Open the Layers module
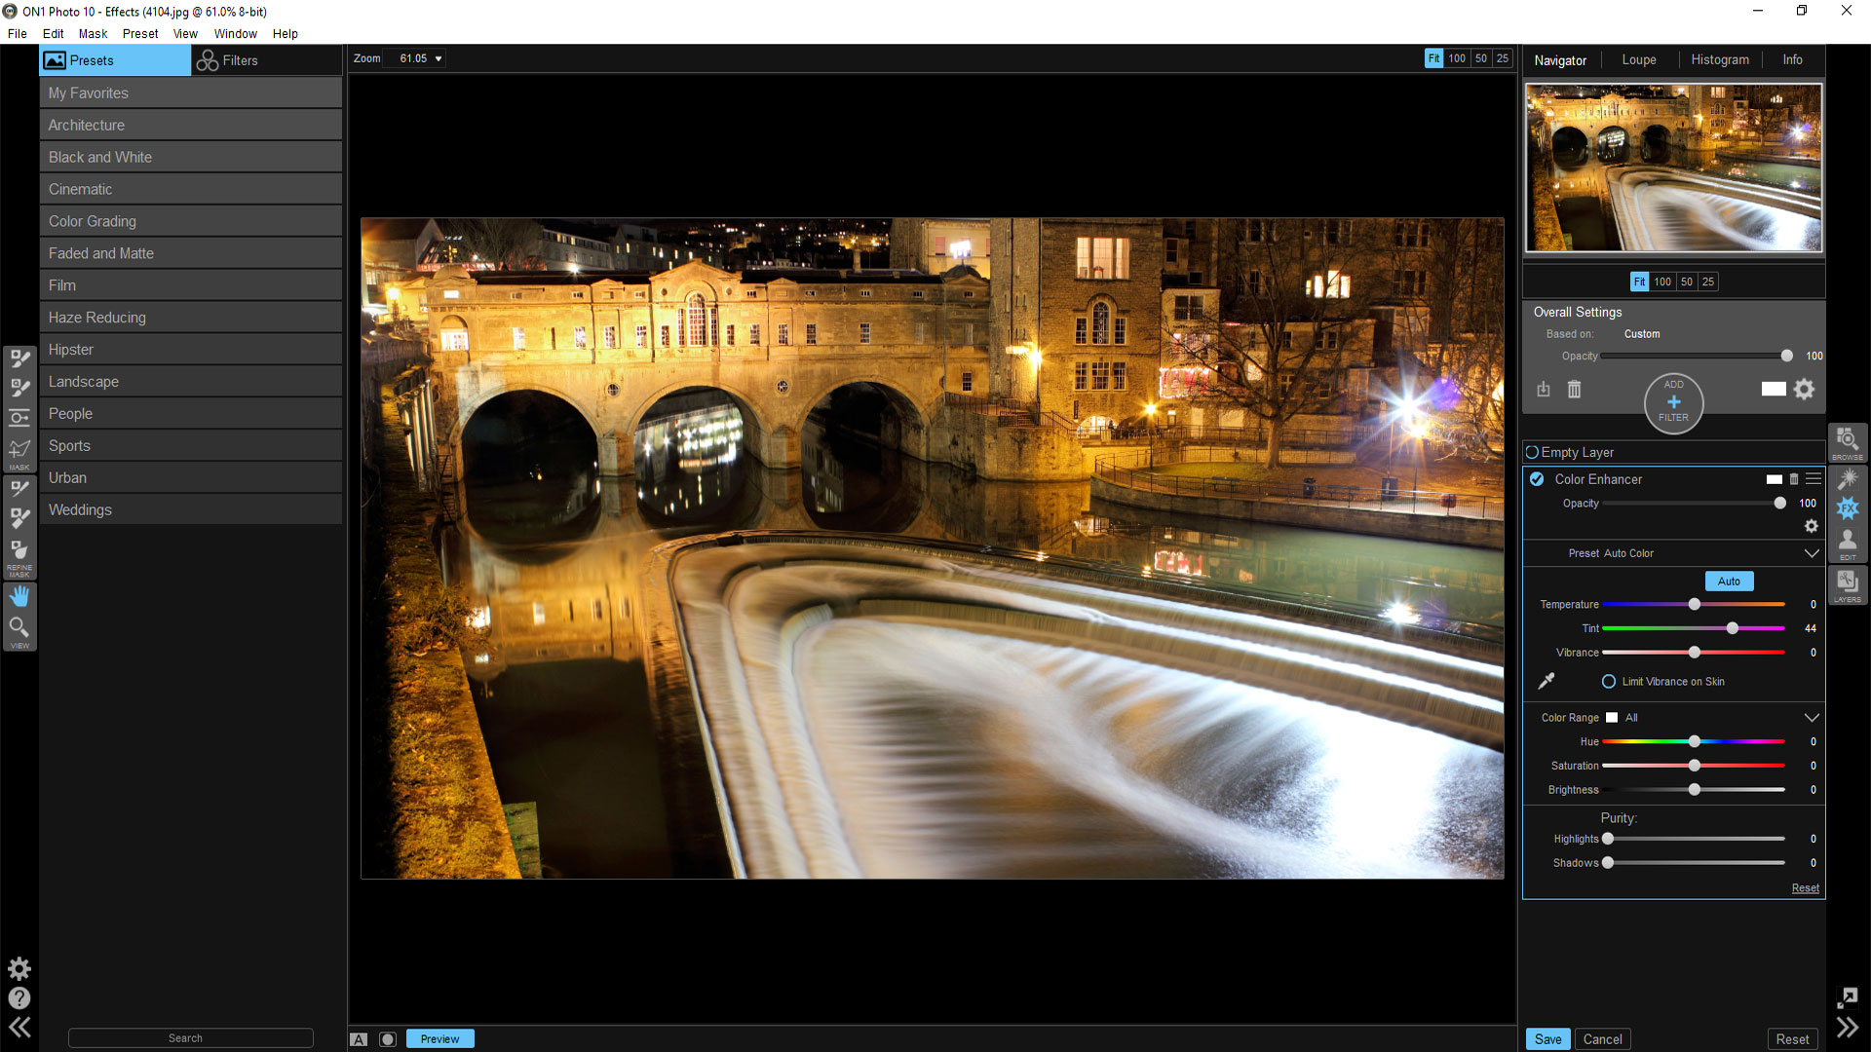The width and height of the screenshot is (1871, 1052). [1847, 586]
